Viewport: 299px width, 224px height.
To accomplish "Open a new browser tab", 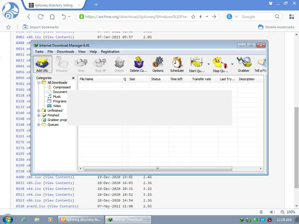I will [96, 5].
